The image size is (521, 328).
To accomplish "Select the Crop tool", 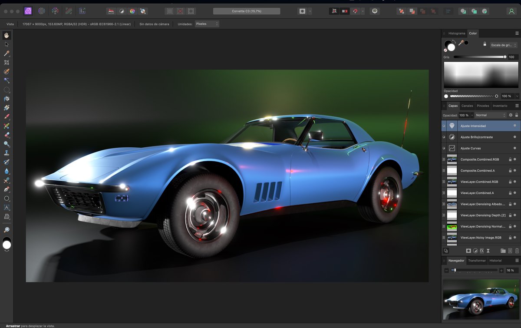I will click(7, 63).
